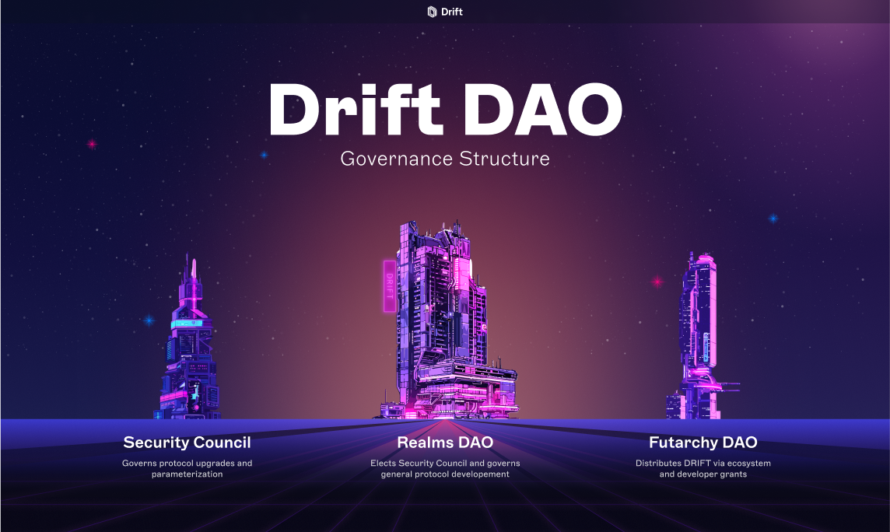Click blue sparkle left of Governance Structure subtitle
This screenshot has width=890, height=532.
[264, 155]
